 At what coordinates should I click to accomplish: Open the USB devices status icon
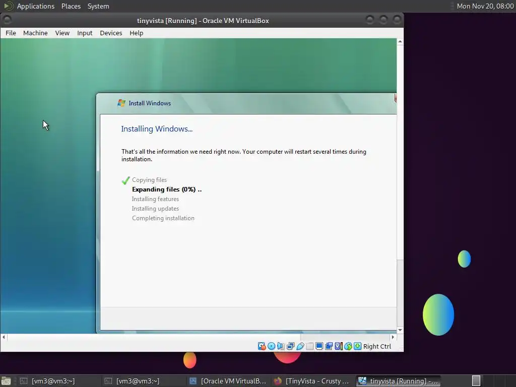(x=300, y=346)
